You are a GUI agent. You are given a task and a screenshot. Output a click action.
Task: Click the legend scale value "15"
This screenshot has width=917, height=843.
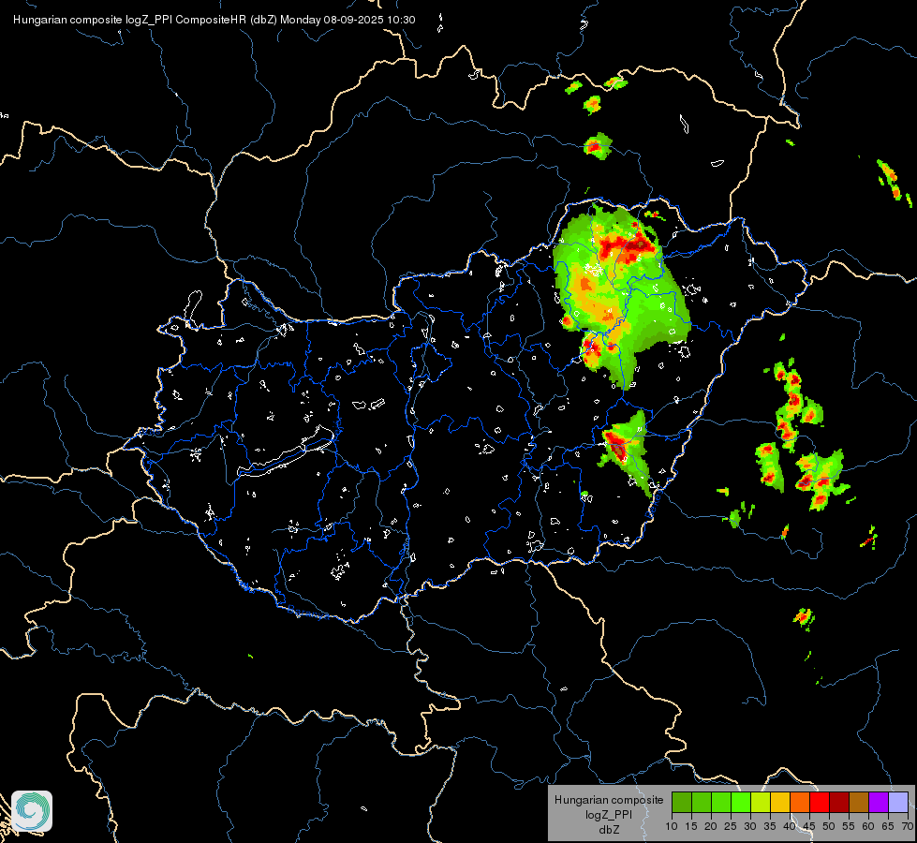tap(691, 826)
